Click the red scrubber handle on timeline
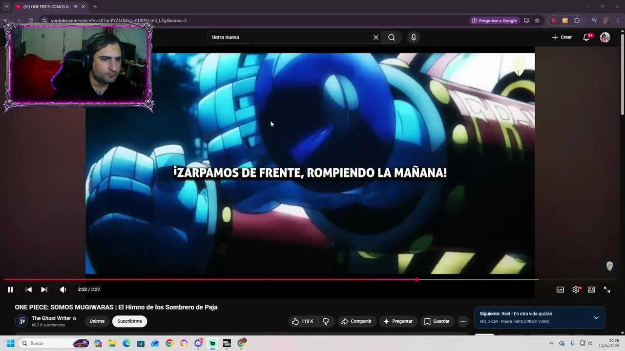 pyautogui.click(x=417, y=279)
